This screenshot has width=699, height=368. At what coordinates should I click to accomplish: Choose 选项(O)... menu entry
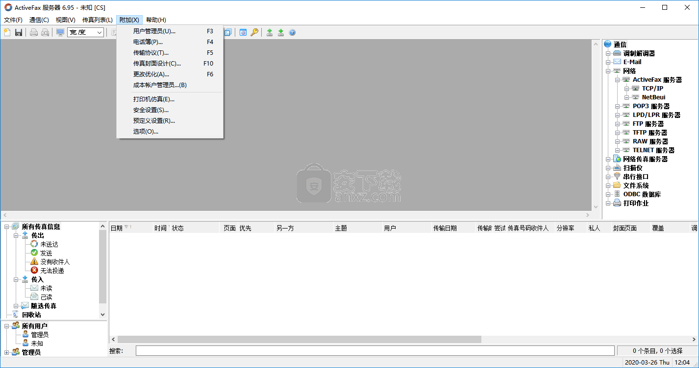[x=170, y=132]
